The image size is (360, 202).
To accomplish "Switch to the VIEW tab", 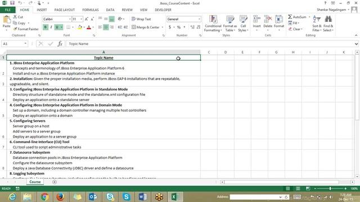I will click(x=144, y=10).
